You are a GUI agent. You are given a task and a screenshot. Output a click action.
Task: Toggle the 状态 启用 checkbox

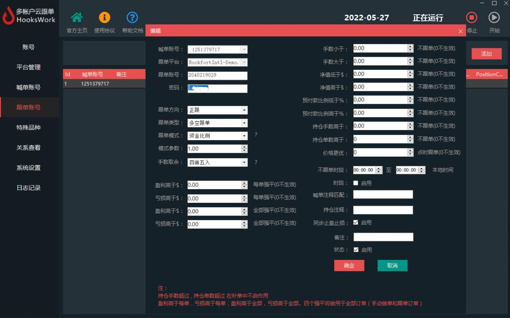(356, 250)
